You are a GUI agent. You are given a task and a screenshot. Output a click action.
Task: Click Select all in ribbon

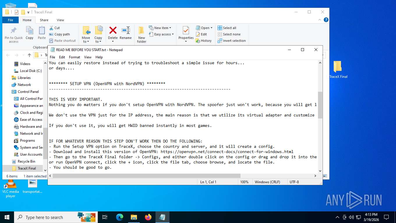[x=227, y=28]
